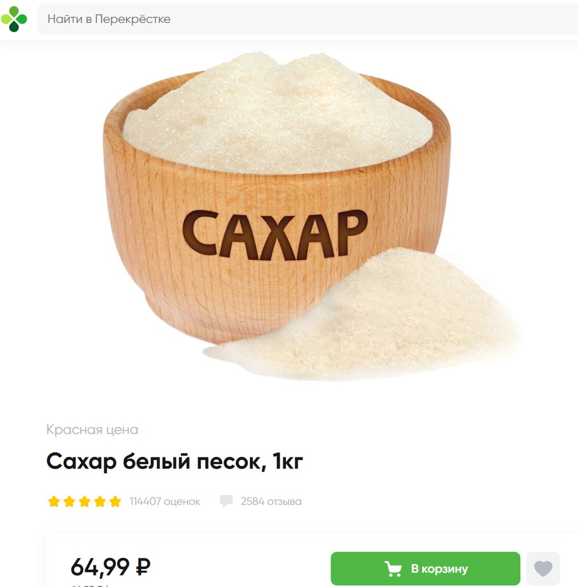Focus the 'Найти в Перекрёстке' search field
Image resolution: width=578 pixels, height=587 pixels.
pyautogui.click(x=308, y=19)
